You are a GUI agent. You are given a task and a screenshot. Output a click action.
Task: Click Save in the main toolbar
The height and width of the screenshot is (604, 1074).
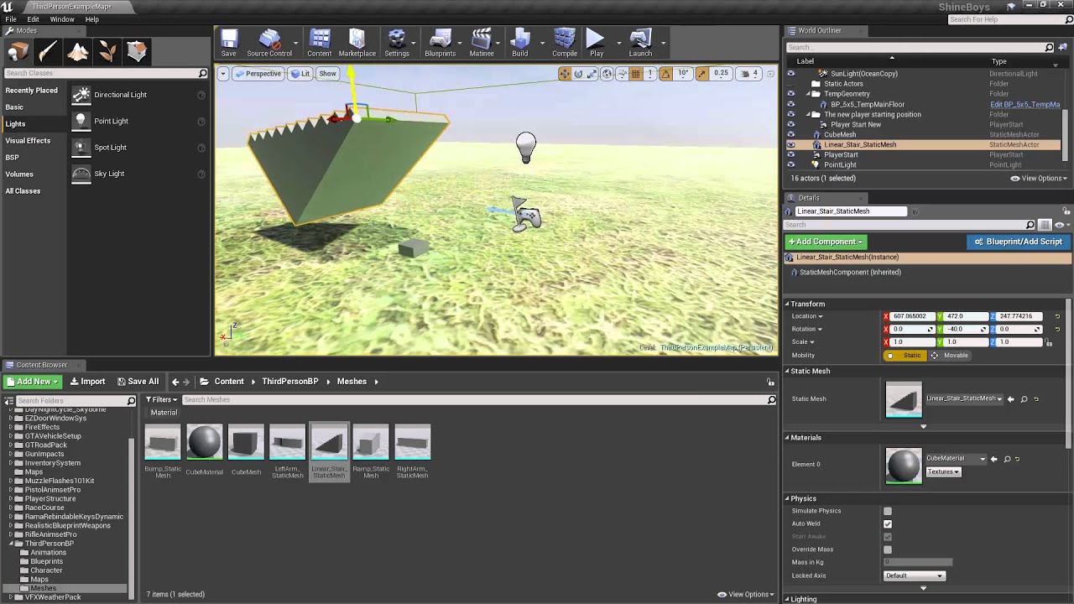pos(228,44)
